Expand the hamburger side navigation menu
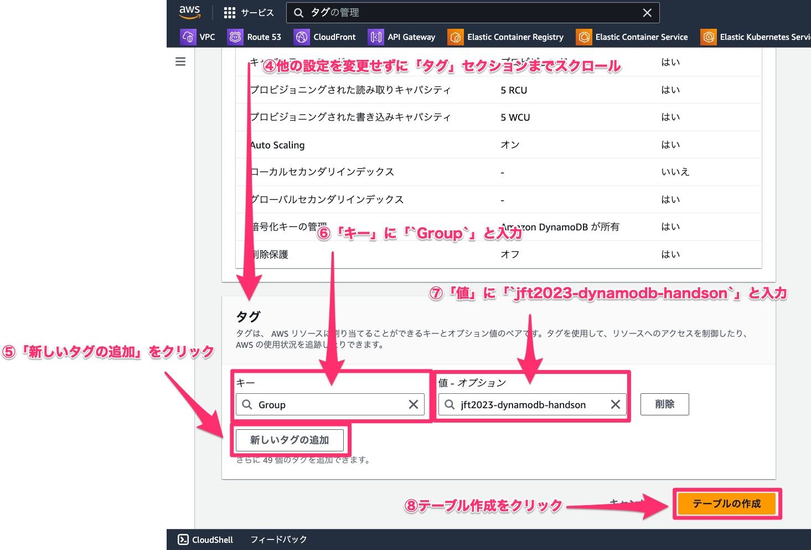Image resolution: width=811 pixels, height=550 pixels. coord(180,61)
